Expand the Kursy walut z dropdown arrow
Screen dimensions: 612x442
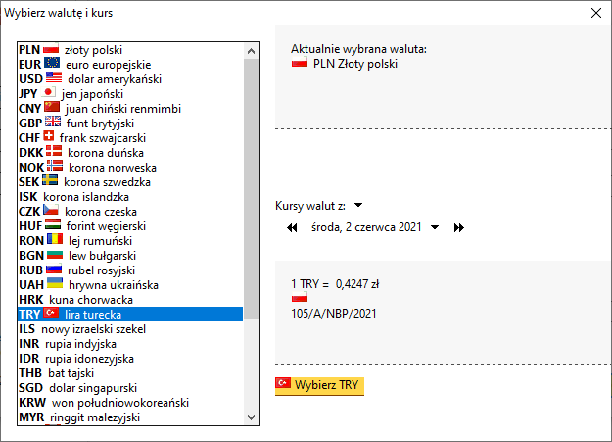tap(358, 205)
